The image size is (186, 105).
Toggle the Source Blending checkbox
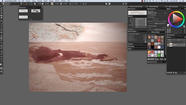tap(149, 15)
